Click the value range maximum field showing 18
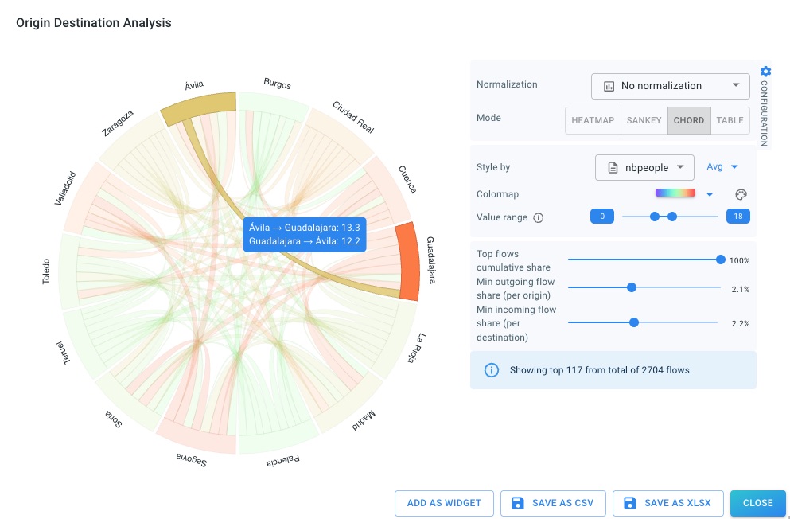790x519 pixels. pyautogui.click(x=737, y=217)
